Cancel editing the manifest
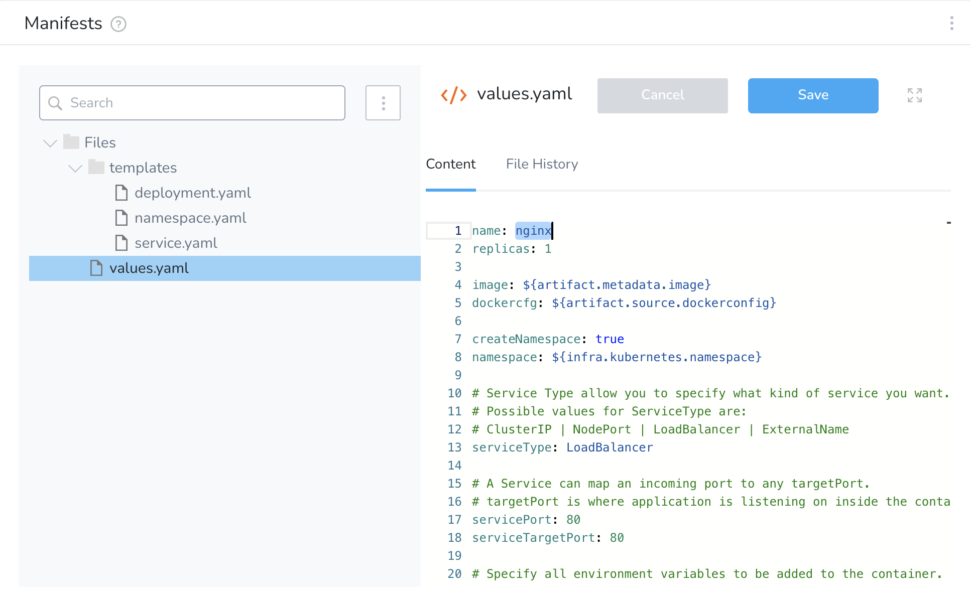The image size is (970, 606). tap(662, 95)
